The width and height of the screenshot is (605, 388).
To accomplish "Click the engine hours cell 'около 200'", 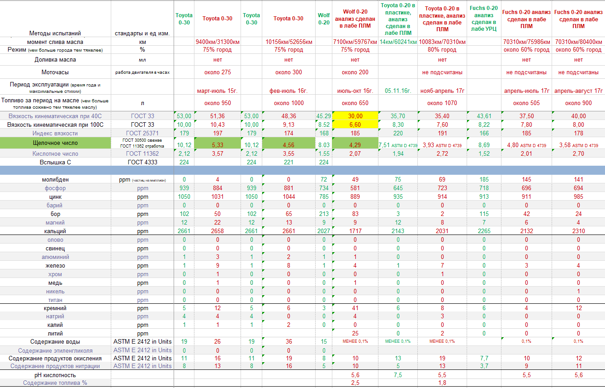I will tap(355, 72).
